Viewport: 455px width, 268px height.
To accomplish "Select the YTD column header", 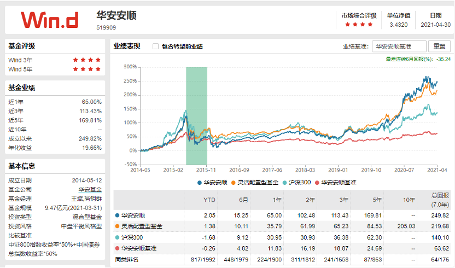I will point(209,200).
